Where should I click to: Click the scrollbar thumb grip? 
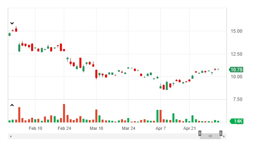point(210,136)
